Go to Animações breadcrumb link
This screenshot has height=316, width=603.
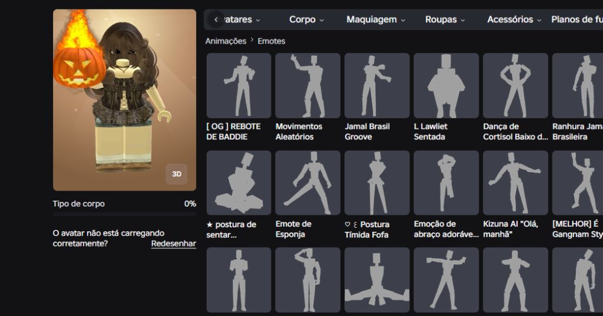[226, 41]
